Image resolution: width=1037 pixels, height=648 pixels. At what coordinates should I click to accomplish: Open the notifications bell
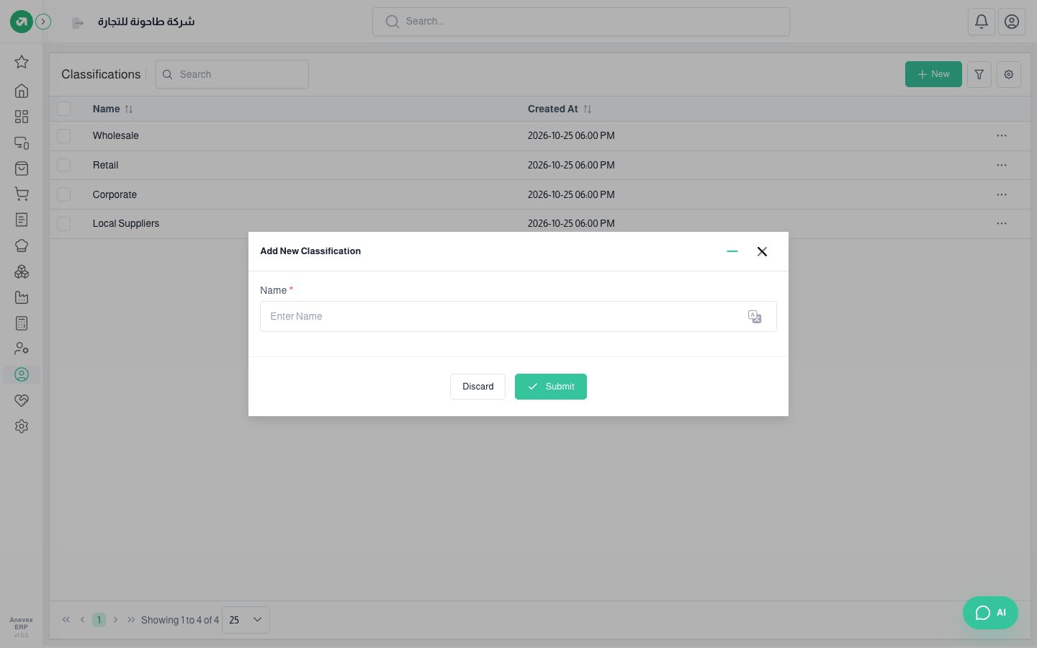[982, 22]
